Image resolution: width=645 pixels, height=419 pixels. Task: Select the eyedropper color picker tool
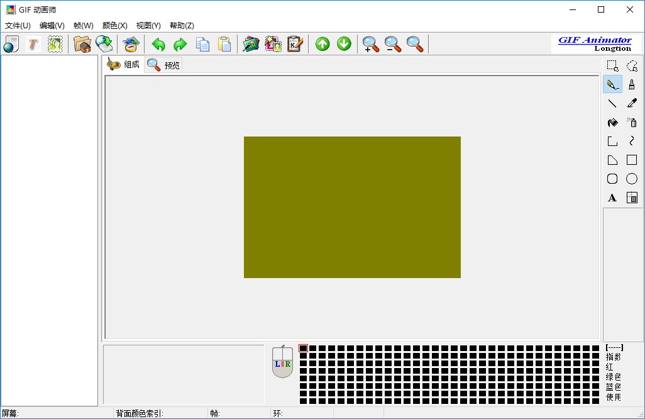point(632,103)
